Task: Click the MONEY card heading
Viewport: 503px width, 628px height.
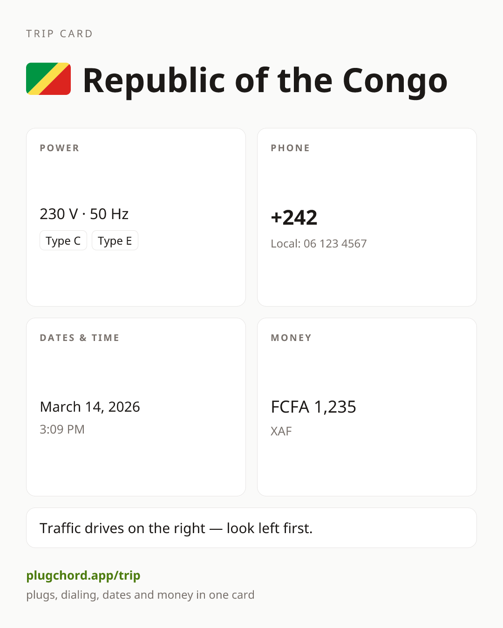Action: [x=291, y=338]
